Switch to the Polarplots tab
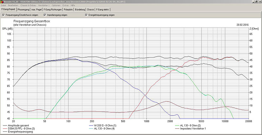Viewport: 262px width, 135px height. point(68,10)
